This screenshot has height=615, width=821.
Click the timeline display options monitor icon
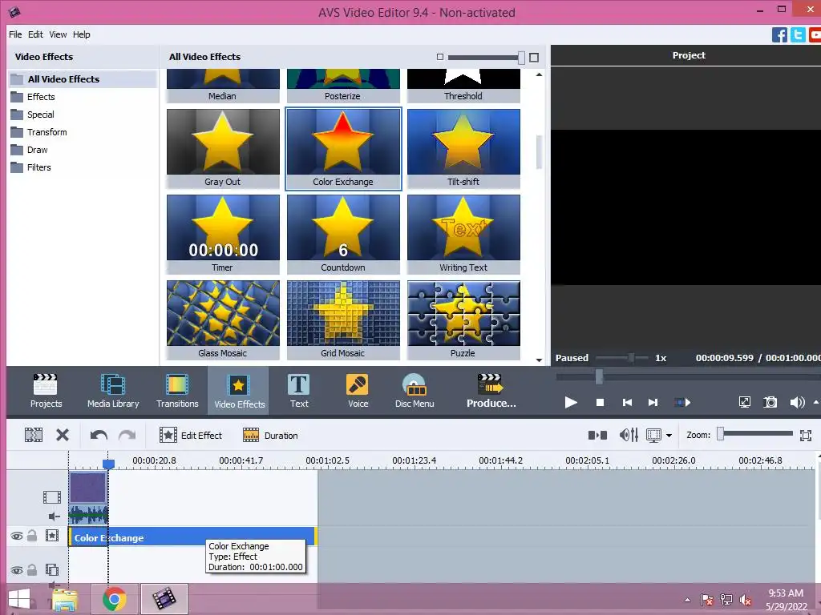(x=654, y=435)
